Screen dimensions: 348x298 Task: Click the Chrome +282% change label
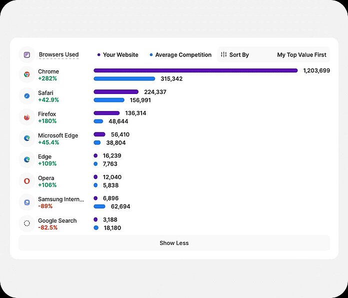[x=47, y=78]
